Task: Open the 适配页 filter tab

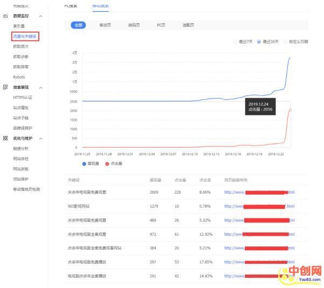Action: (188, 25)
